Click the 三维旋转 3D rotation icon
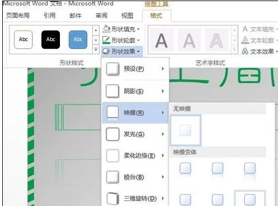Viewport: 278px width, 206px height. click(113, 199)
